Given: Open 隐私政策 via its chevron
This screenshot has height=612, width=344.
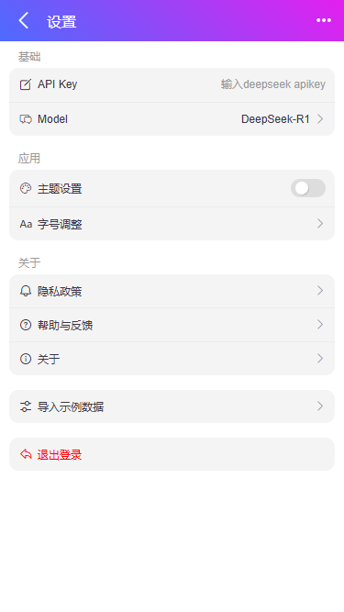Looking at the screenshot, I should 320,291.
